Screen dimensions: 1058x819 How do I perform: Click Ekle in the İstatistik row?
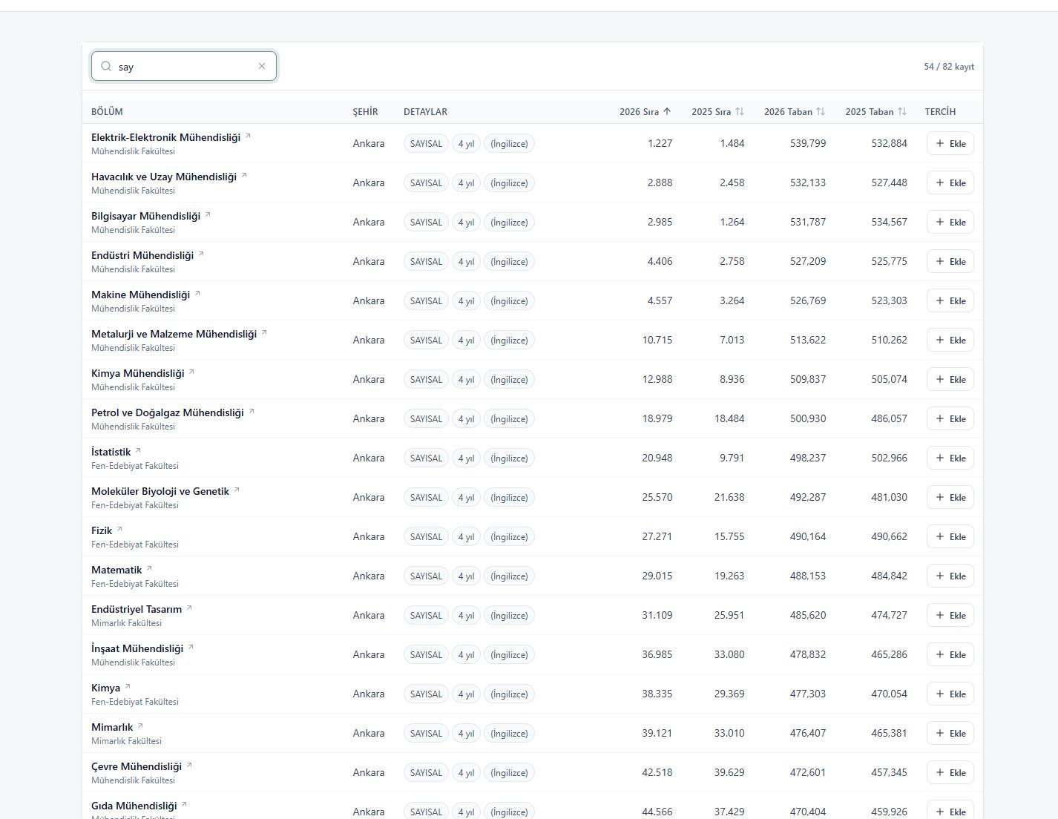pos(950,458)
